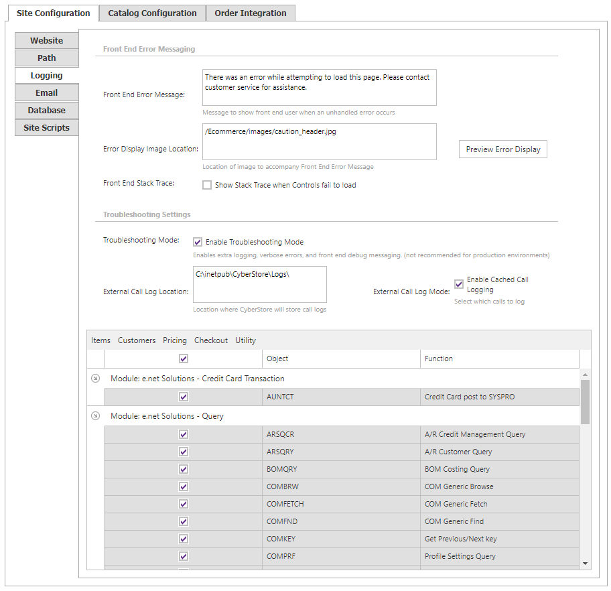Image resolution: width=611 pixels, height=591 pixels.
Task: Uncheck the ARSQCR row checkbox
Action: tap(184, 434)
